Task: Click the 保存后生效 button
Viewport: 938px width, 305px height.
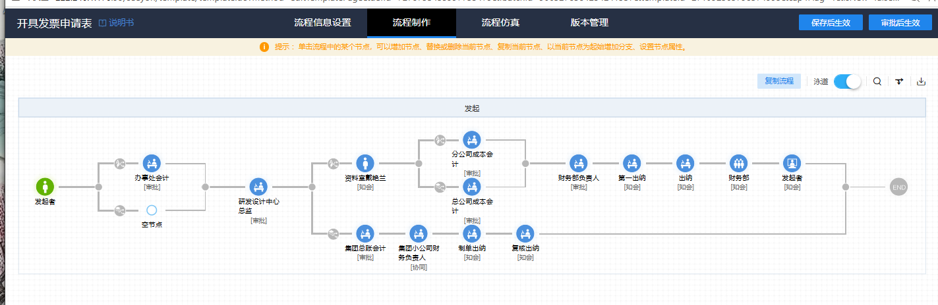Action: (831, 22)
